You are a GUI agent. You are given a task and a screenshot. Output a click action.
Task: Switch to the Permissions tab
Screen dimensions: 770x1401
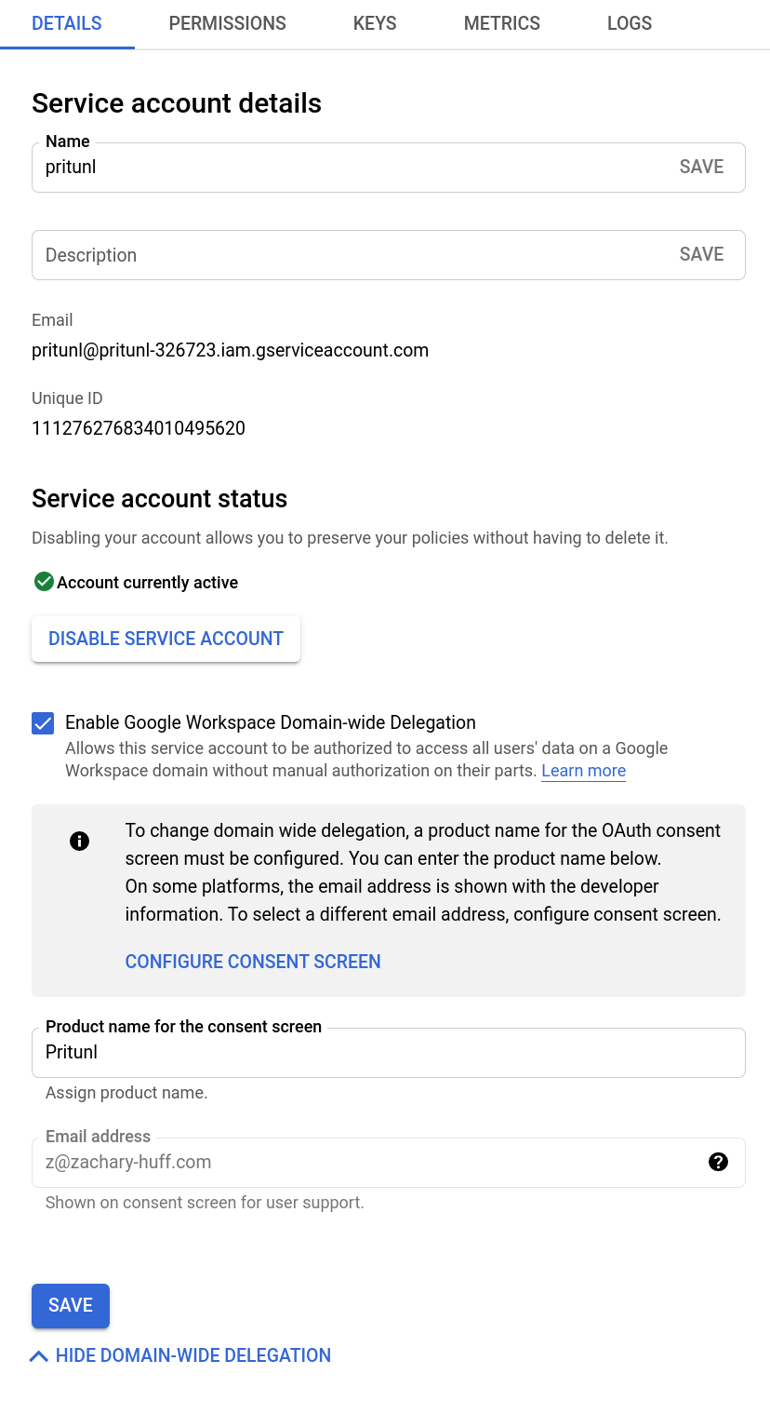pos(228,24)
